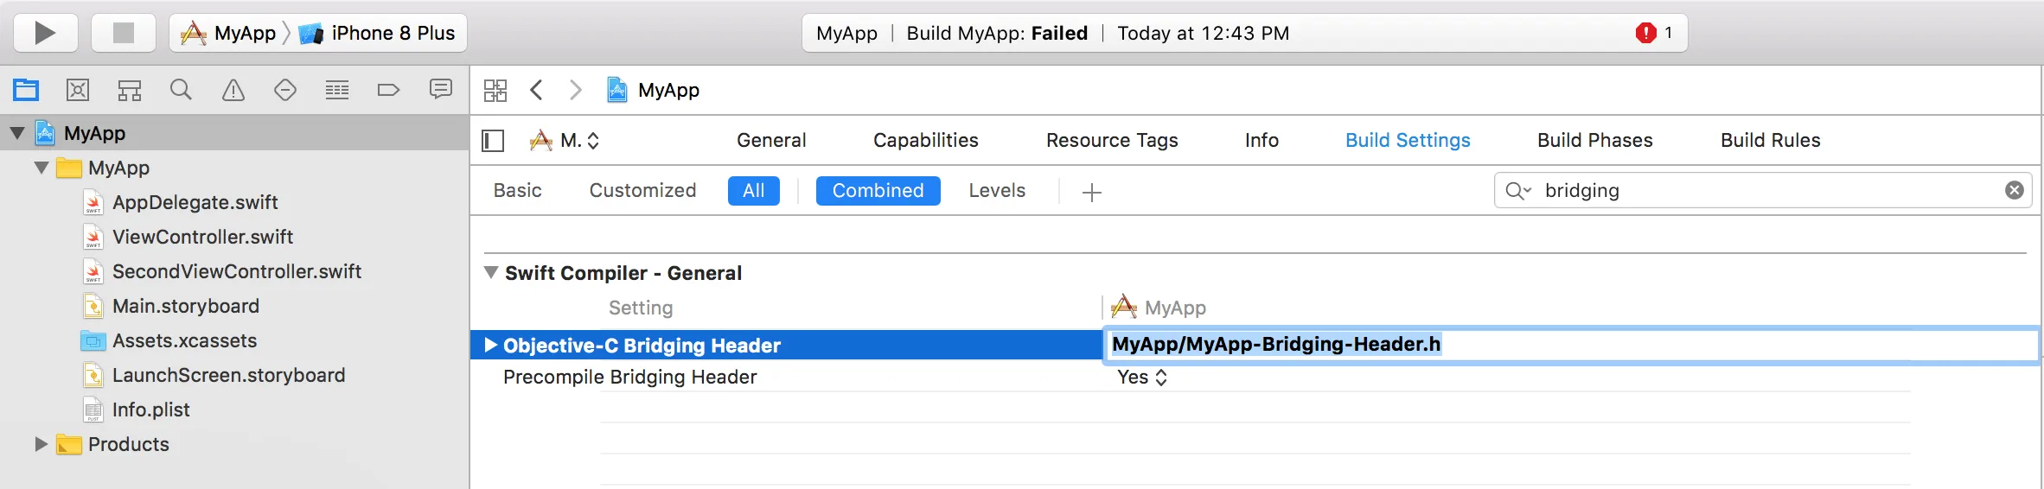Select ViewController.swift in the navigator
Viewport: 2044px width, 489px height.
click(202, 237)
